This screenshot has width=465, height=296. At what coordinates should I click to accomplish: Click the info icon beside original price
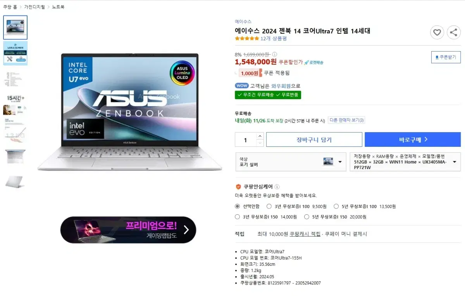(x=275, y=55)
